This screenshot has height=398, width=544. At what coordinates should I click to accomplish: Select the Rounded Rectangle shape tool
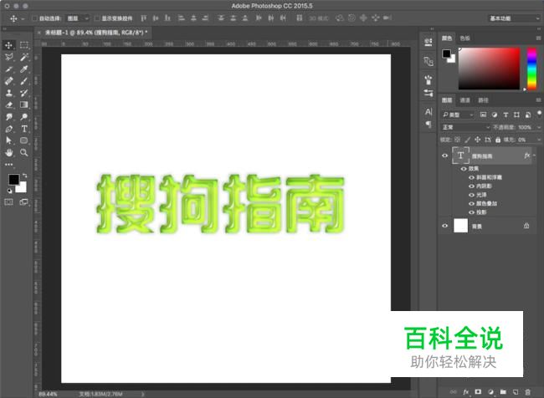[x=24, y=140]
